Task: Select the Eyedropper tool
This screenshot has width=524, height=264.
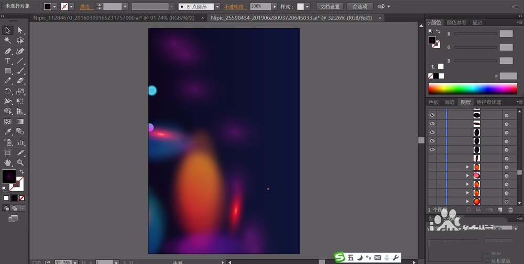Action: [x=8, y=131]
